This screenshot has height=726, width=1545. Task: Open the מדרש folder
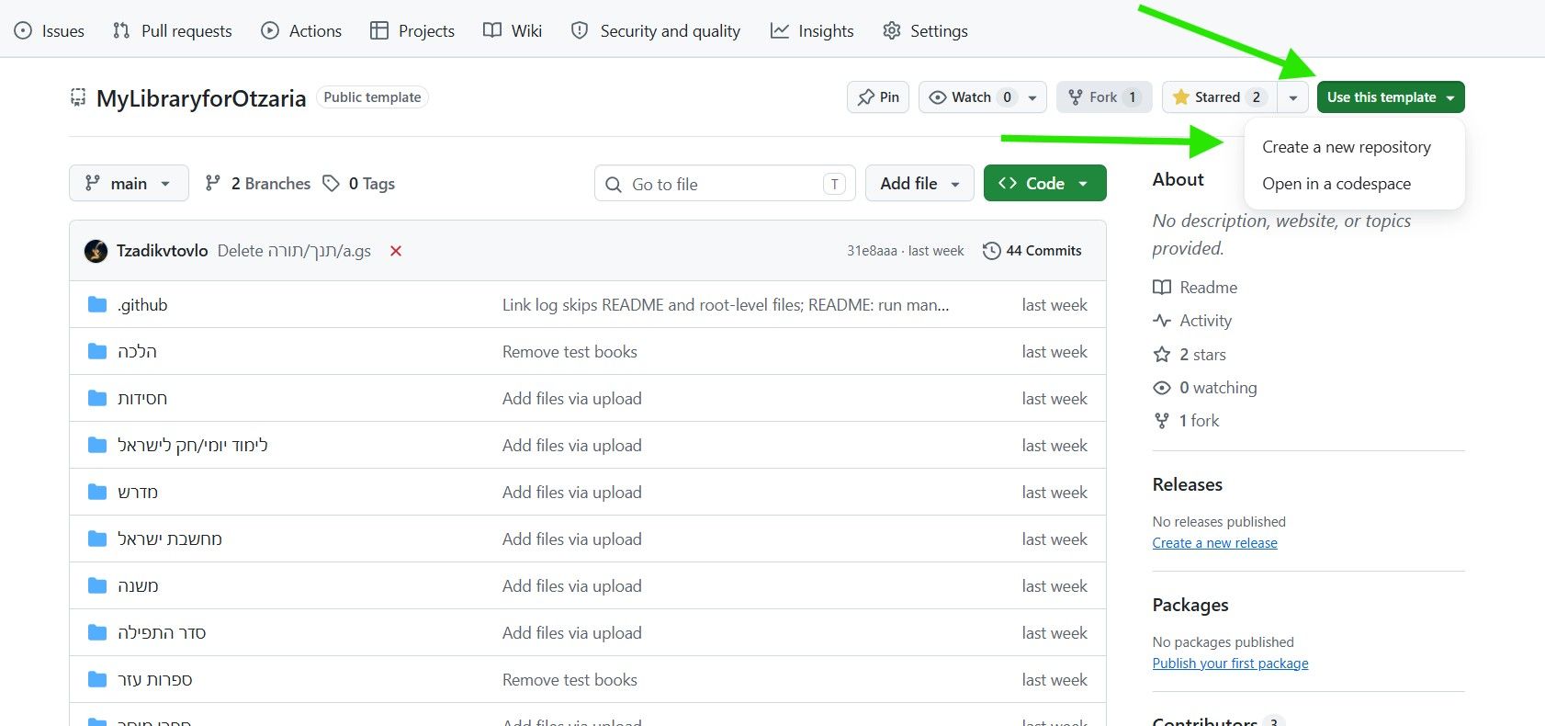(138, 493)
